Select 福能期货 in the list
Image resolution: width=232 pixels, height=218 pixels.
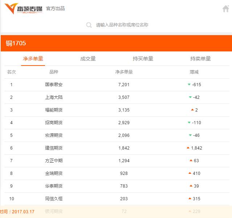tap(54, 110)
